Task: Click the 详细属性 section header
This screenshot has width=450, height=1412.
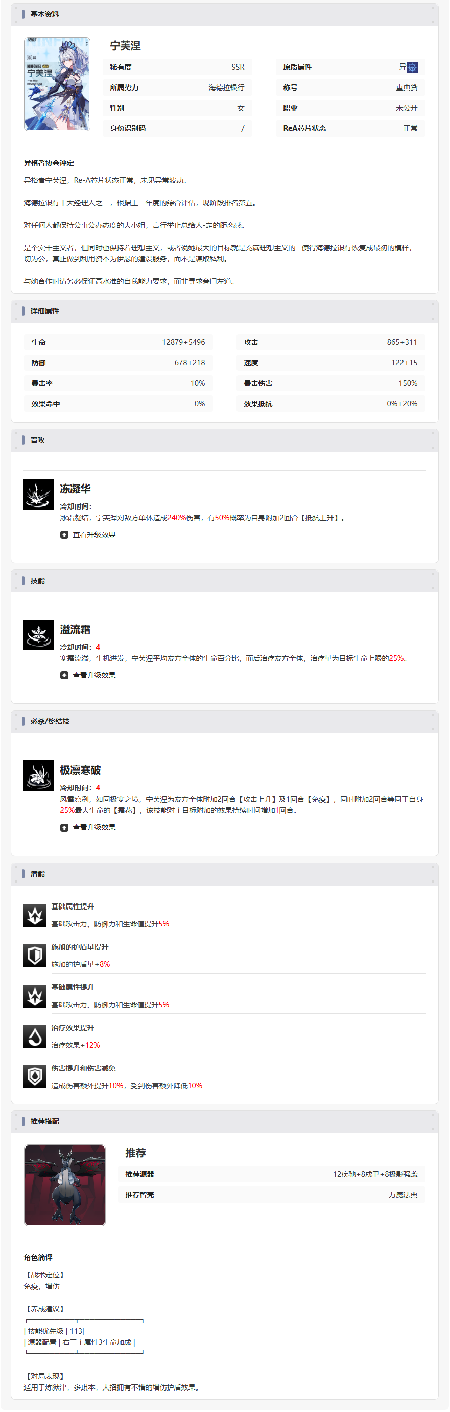Action: pyautogui.click(x=224, y=312)
